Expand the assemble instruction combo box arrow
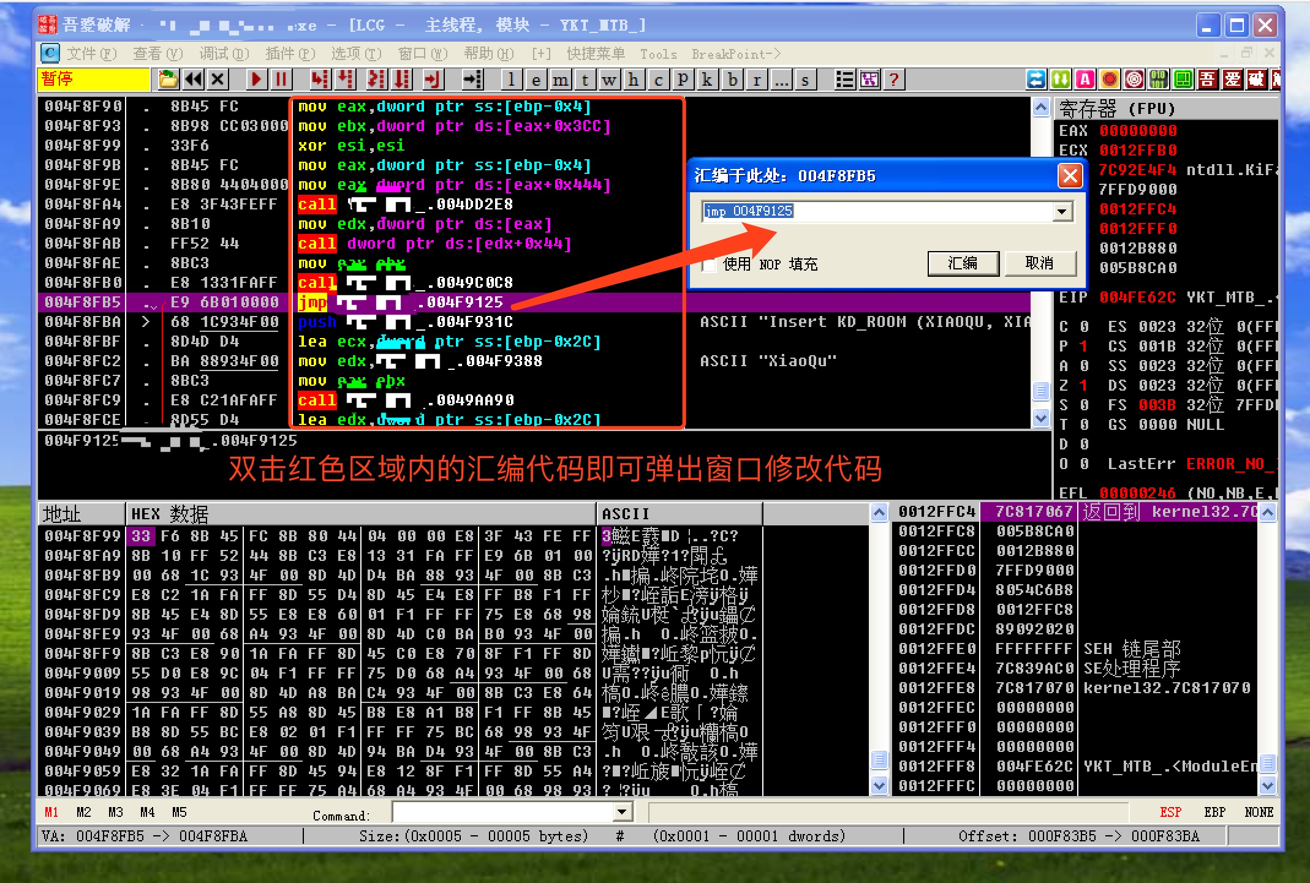 (x=1062, y=212)
